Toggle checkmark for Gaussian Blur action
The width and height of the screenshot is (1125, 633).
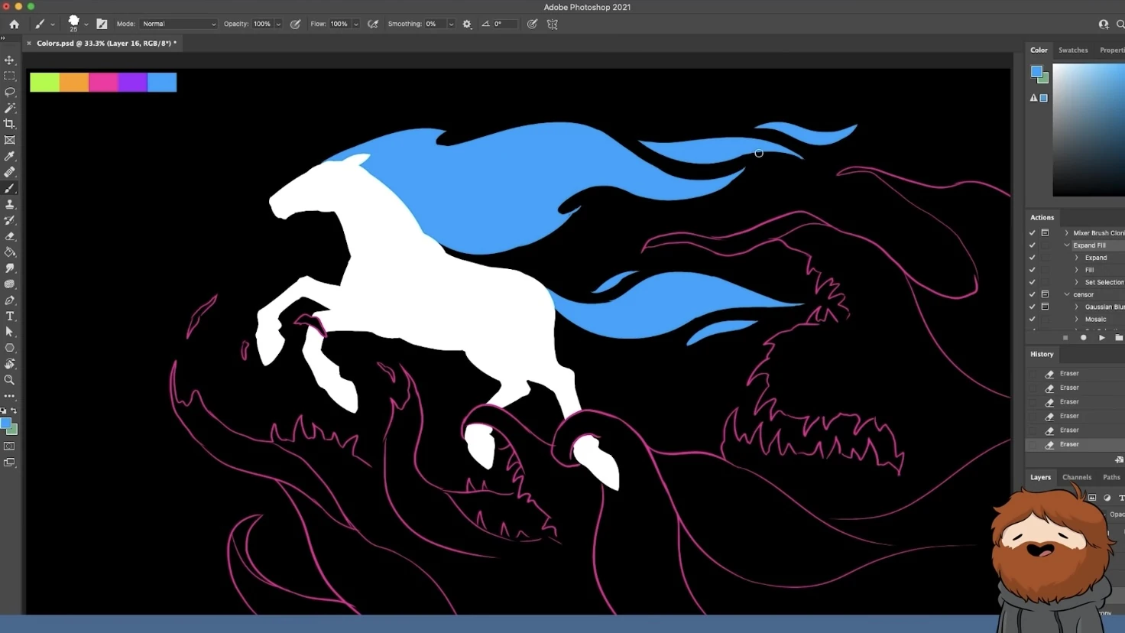pyautogui.click(x=1033, y=307)
